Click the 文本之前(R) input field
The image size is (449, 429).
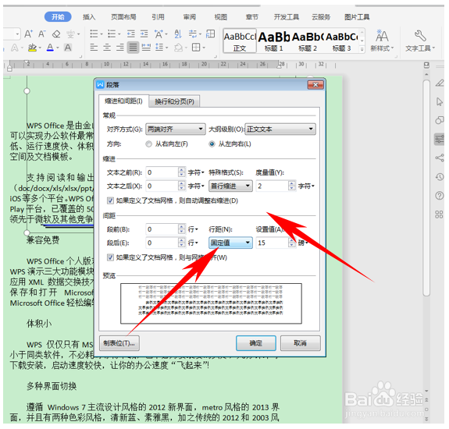[x=162, y=172]
